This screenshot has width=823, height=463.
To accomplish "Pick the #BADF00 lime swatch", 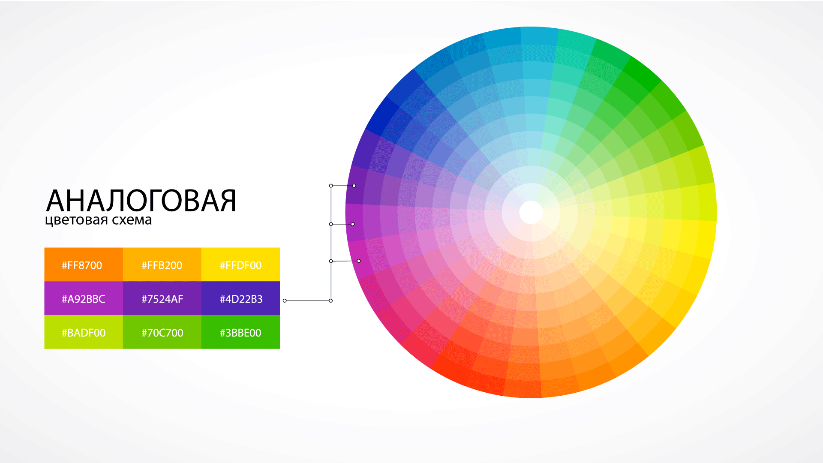I will point(84,332).
